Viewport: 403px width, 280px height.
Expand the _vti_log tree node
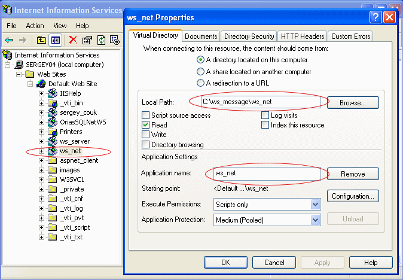coord(41,209)
